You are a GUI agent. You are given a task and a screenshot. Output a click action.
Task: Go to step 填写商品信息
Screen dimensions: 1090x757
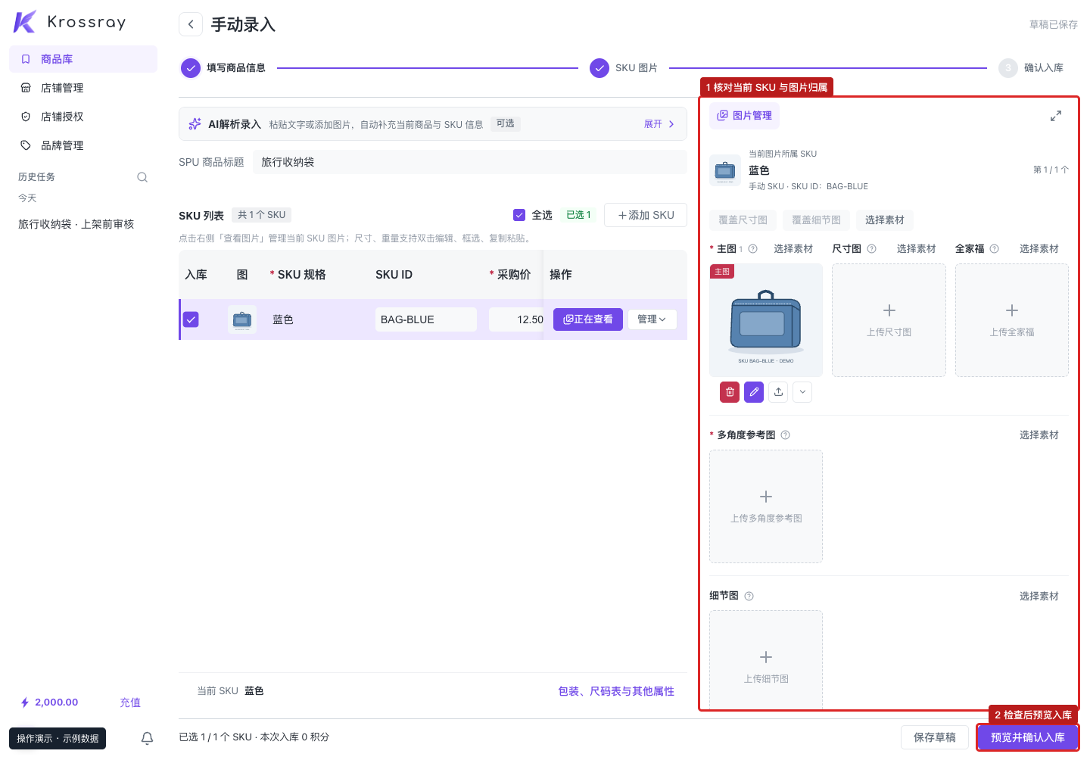(x=223, y=68)
